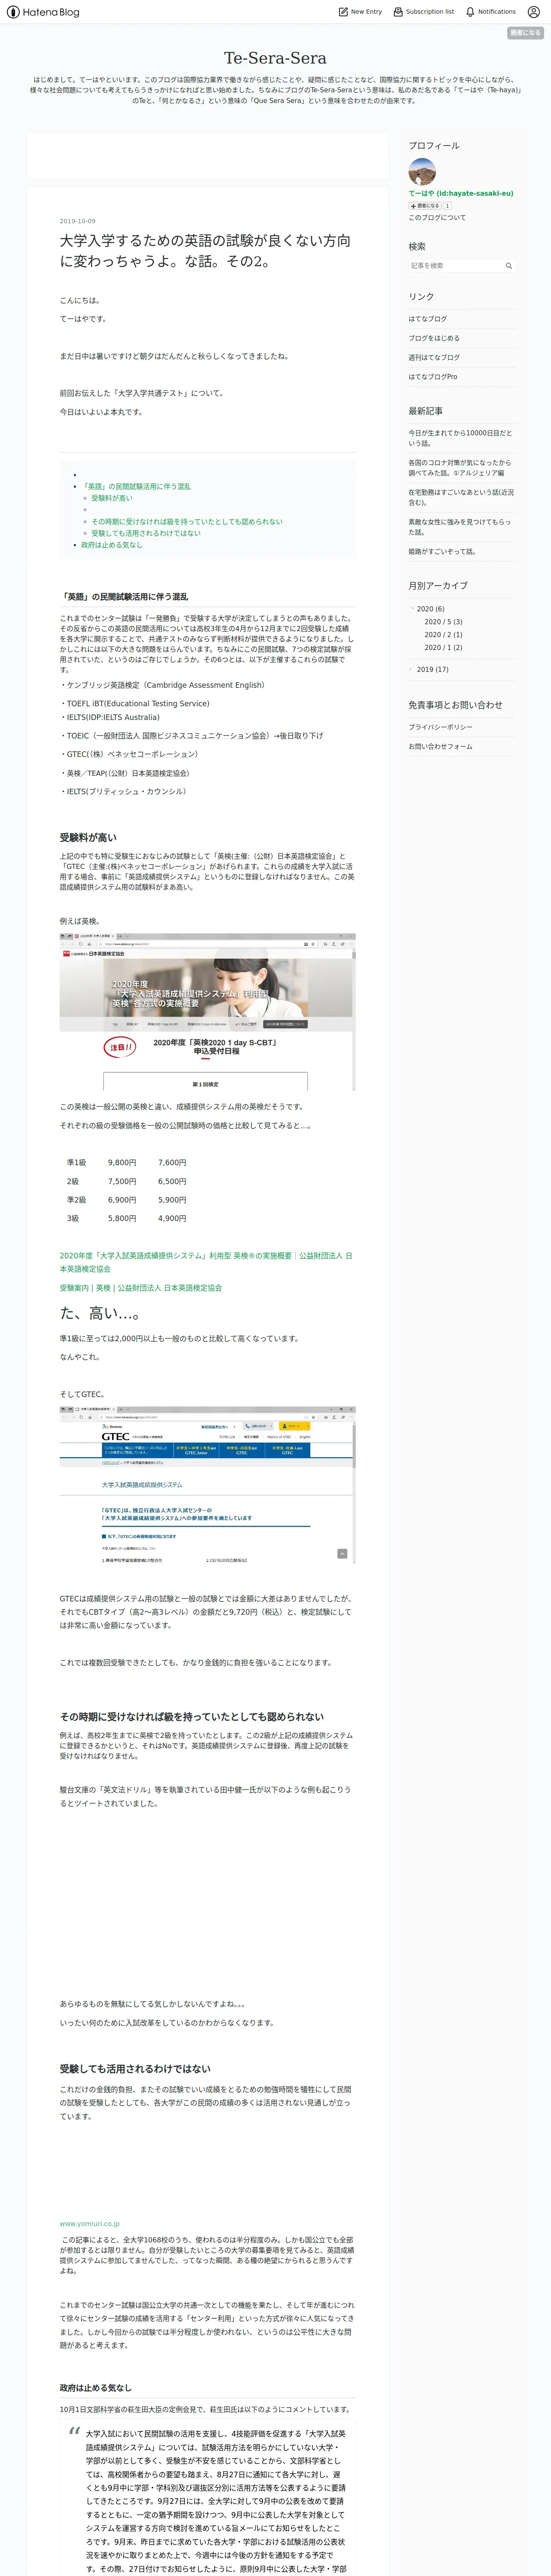
Task: Open てーはや (id:hayate-sasaki-eu) profile link
Action: (x=460, y=193)
